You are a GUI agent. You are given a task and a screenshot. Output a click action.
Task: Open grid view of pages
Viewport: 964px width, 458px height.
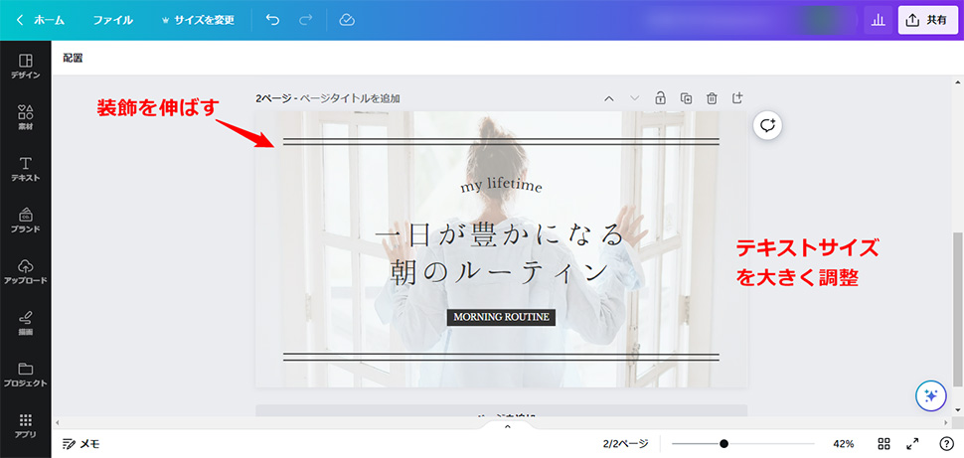pyautogui.click(x=884, y=443)
